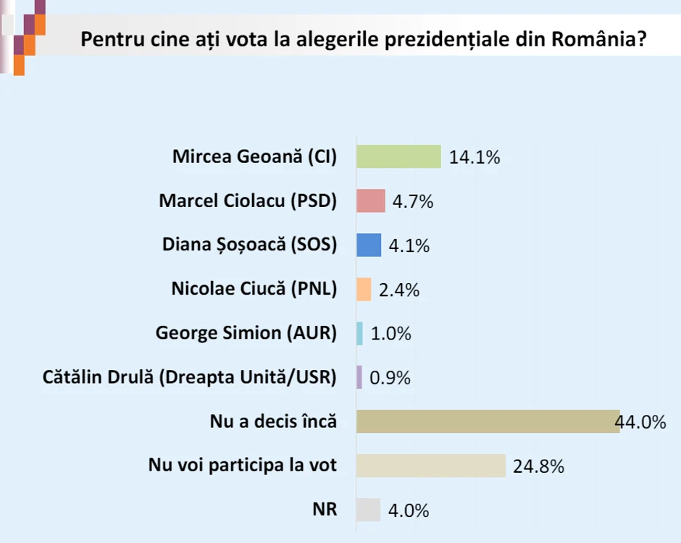Click the 24.8% data value
This screenshot has width=681, height=543.
[x=539, y=466]
